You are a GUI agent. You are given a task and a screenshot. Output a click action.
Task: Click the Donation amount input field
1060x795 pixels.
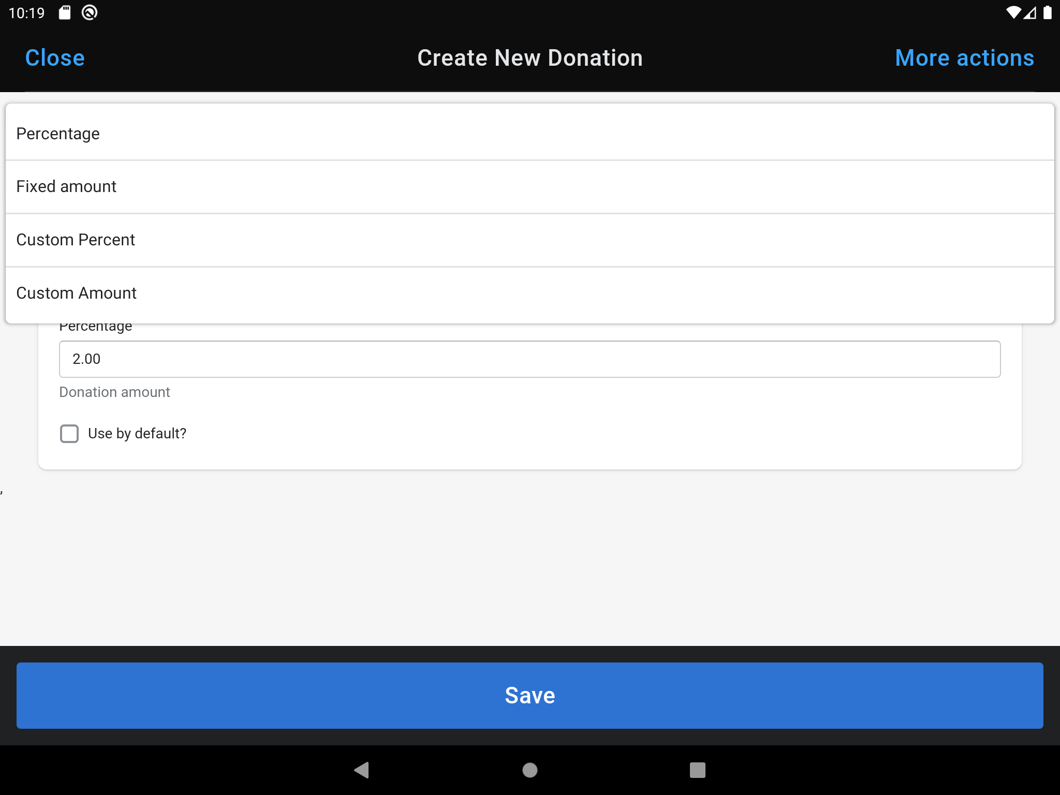[530, 359]
